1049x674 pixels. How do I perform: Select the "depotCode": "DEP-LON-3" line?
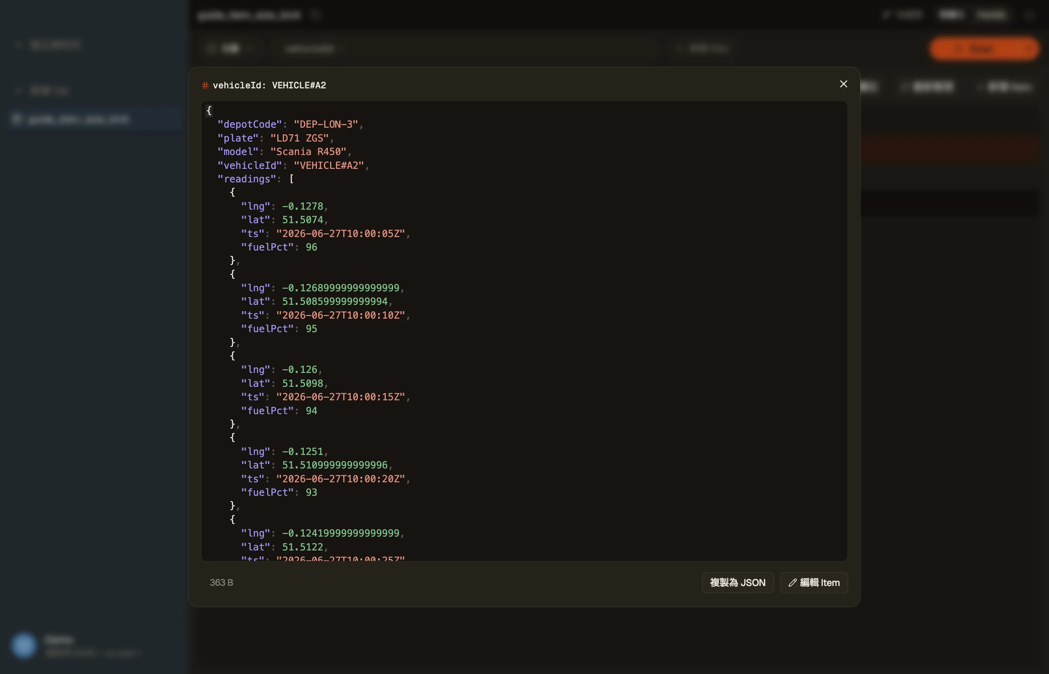pyautogui.click(x=290, y=124)
